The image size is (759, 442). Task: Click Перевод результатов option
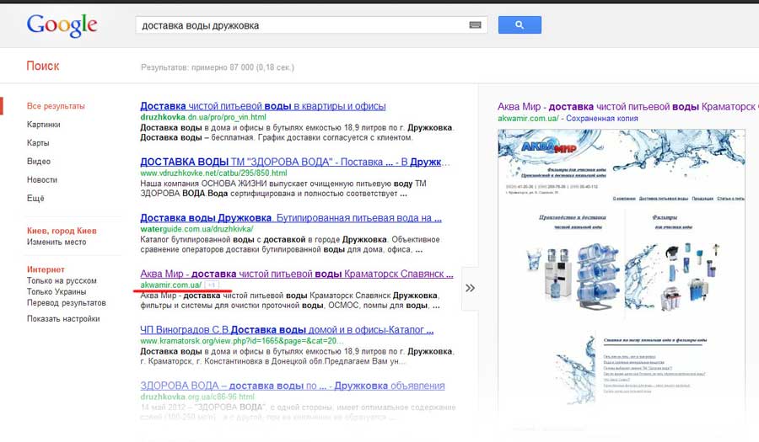point(67,303)
